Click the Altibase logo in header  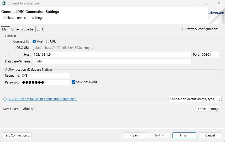tap(216, 13)
